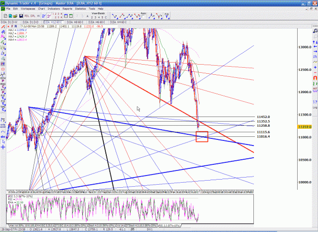Click the 11232.0 current price label

coord(304,127)
